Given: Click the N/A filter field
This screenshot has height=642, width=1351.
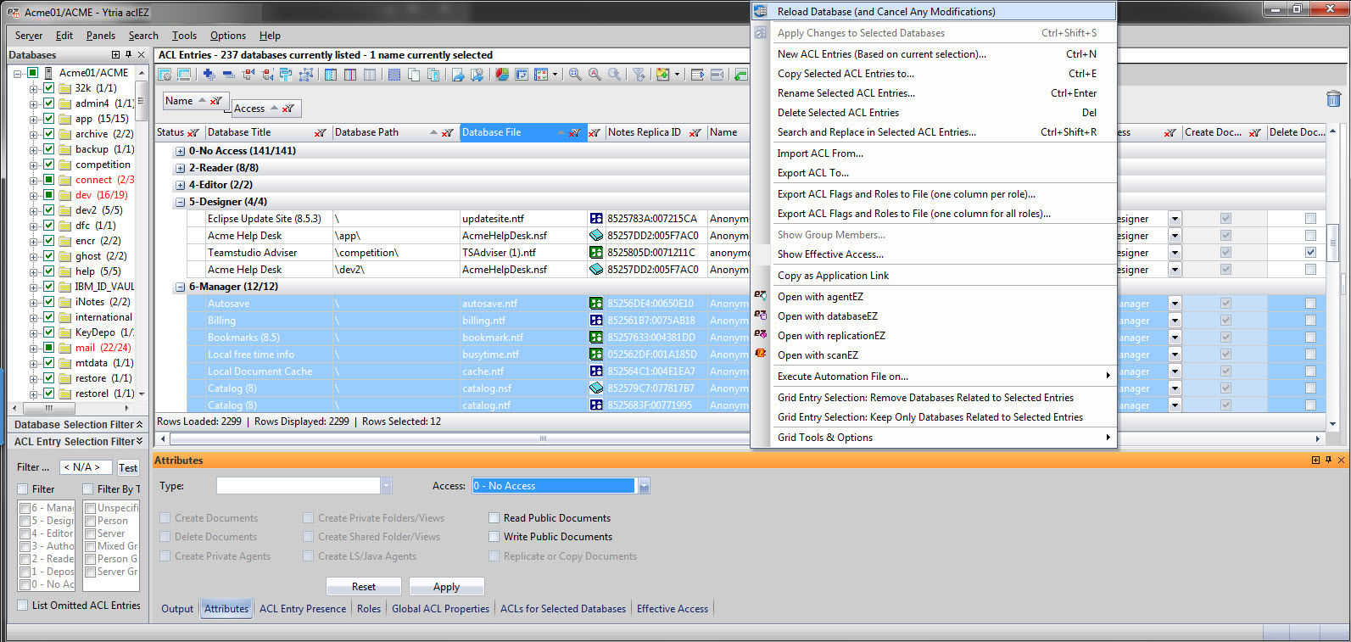Looking at the screenshot, I should [x=84, y=467].
